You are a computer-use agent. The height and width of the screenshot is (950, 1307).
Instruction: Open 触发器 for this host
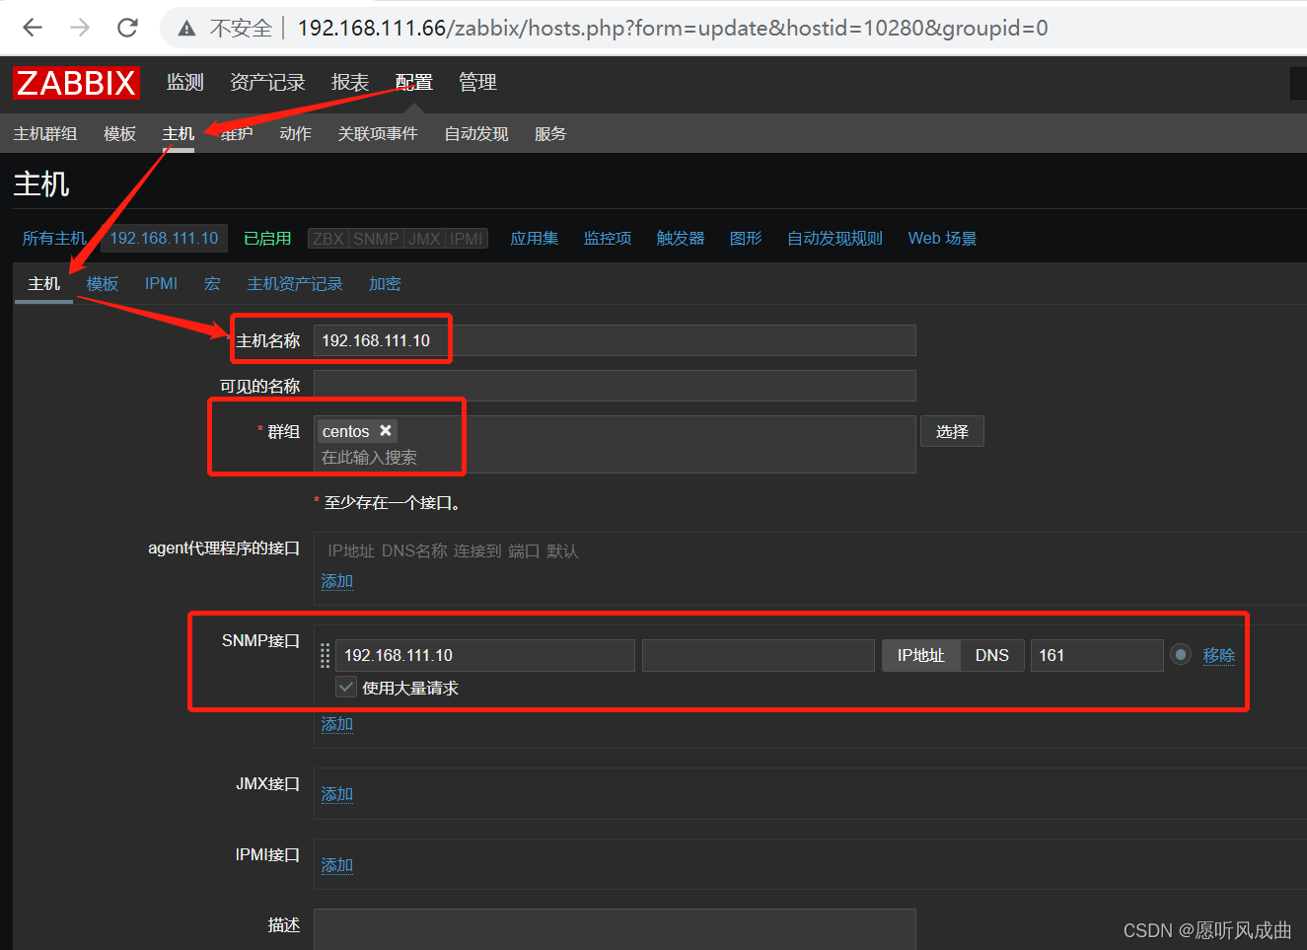(681, 238)
